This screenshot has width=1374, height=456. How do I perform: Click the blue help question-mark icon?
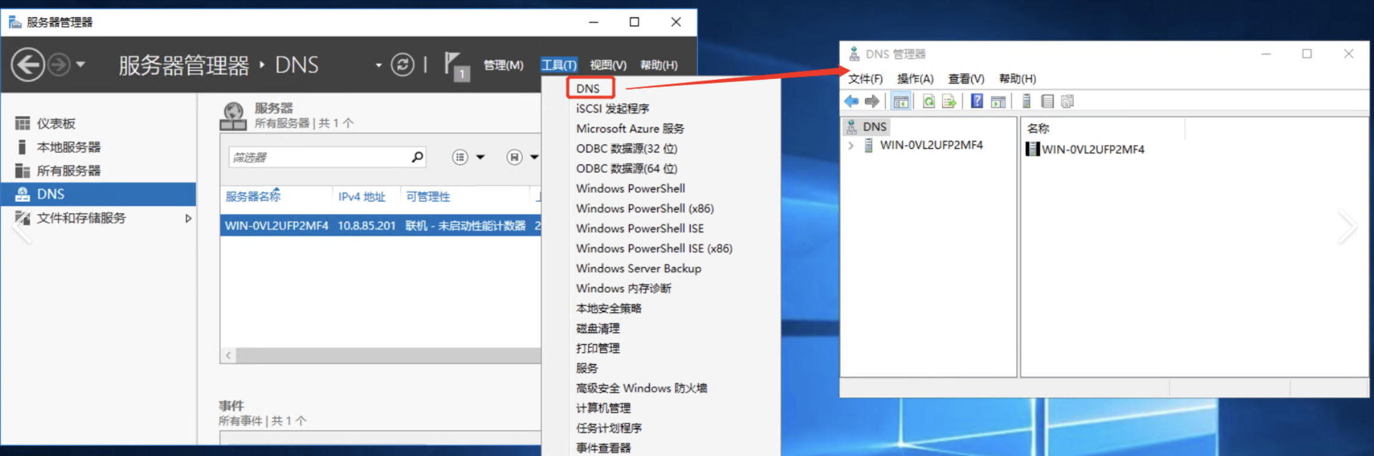point(977,101)
